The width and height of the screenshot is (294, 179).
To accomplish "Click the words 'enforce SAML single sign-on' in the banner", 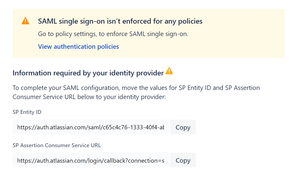I will click(x=147, y=34).
